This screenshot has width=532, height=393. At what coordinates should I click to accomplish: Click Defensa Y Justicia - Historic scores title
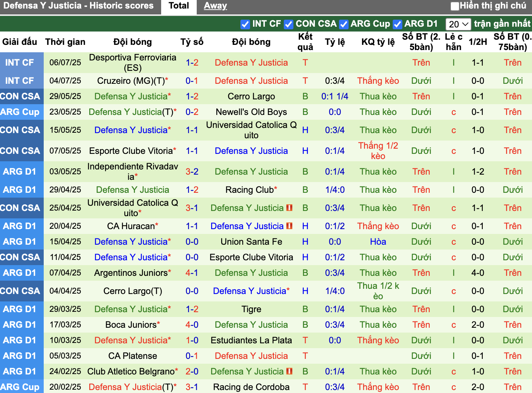(78, 6)
